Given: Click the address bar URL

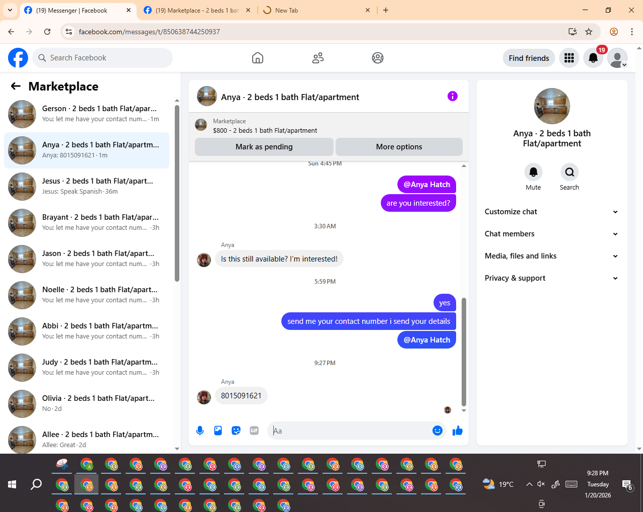Looking at the screenshot, I should 149,32.
